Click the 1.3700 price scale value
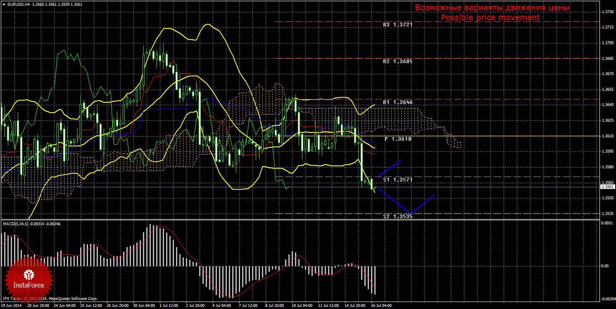 click(607, 43)
